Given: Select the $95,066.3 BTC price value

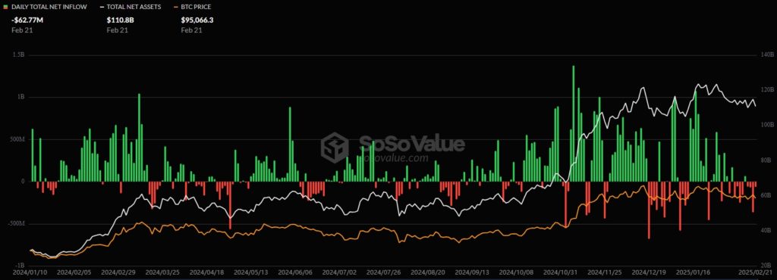Looking at the screenshot, I should [x=197, y=20].
